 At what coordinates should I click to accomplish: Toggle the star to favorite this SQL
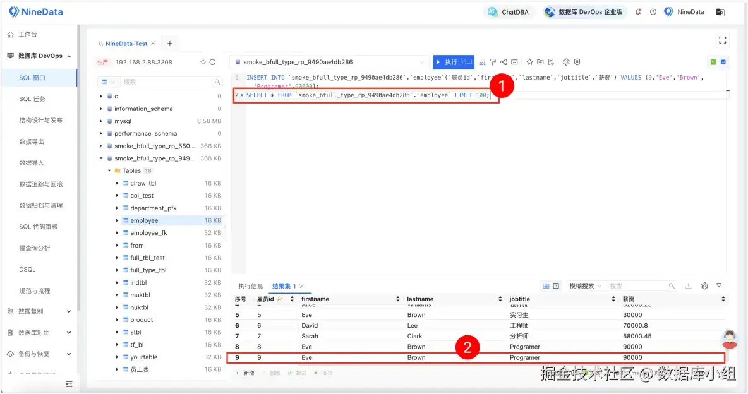pos(529,61)
